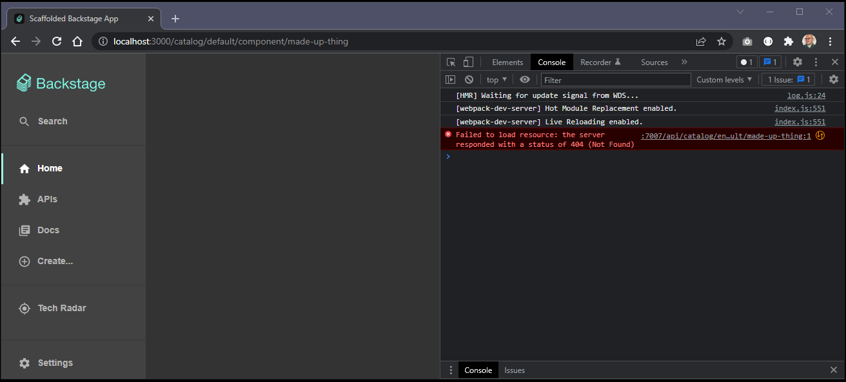Open drawer three-dot menu
Viewport: 846px width, 382px height.
(451, 370)
